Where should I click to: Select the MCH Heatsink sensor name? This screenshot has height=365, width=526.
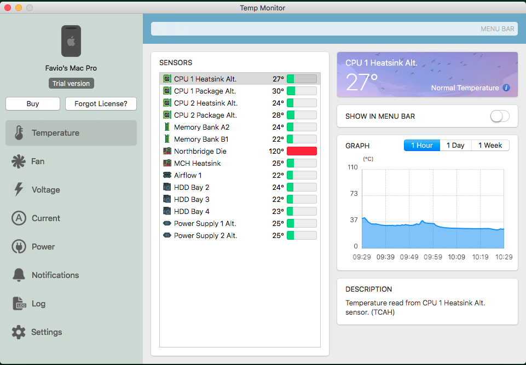197,164
